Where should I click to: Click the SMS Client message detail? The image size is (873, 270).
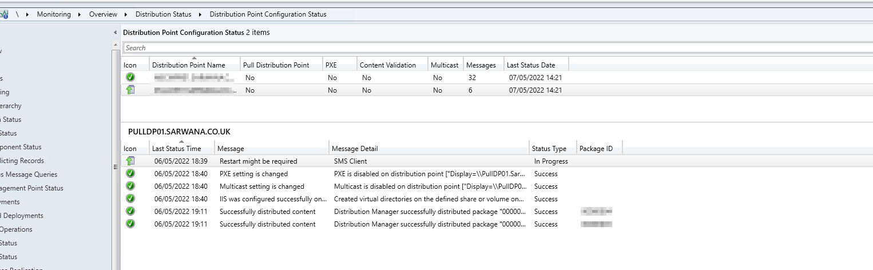[350, 161]
